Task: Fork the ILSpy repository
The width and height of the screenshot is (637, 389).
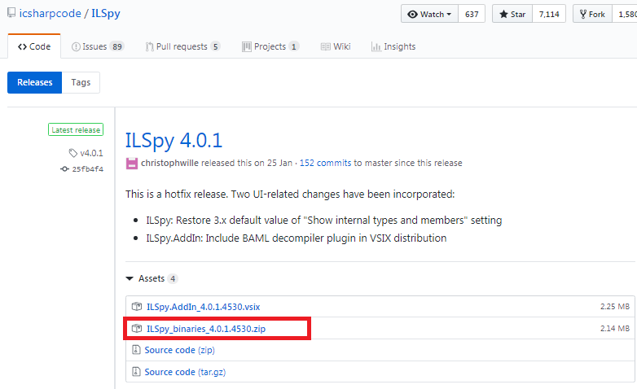Action: pyautogui.click(x=592, y=14)
